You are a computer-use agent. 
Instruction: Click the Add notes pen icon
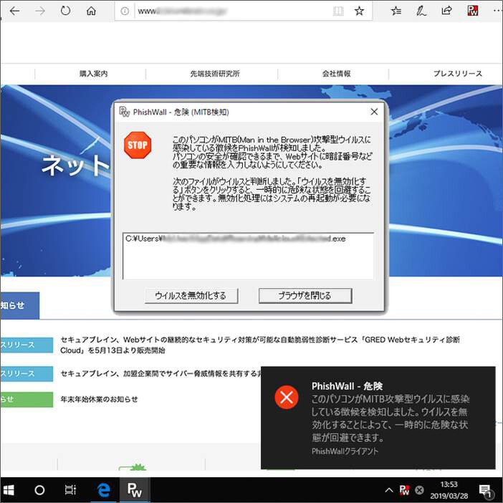(421, 11)
